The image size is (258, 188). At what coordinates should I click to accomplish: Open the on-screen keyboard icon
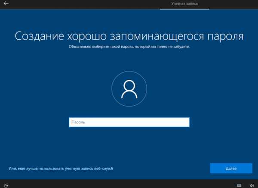[239, 185]
